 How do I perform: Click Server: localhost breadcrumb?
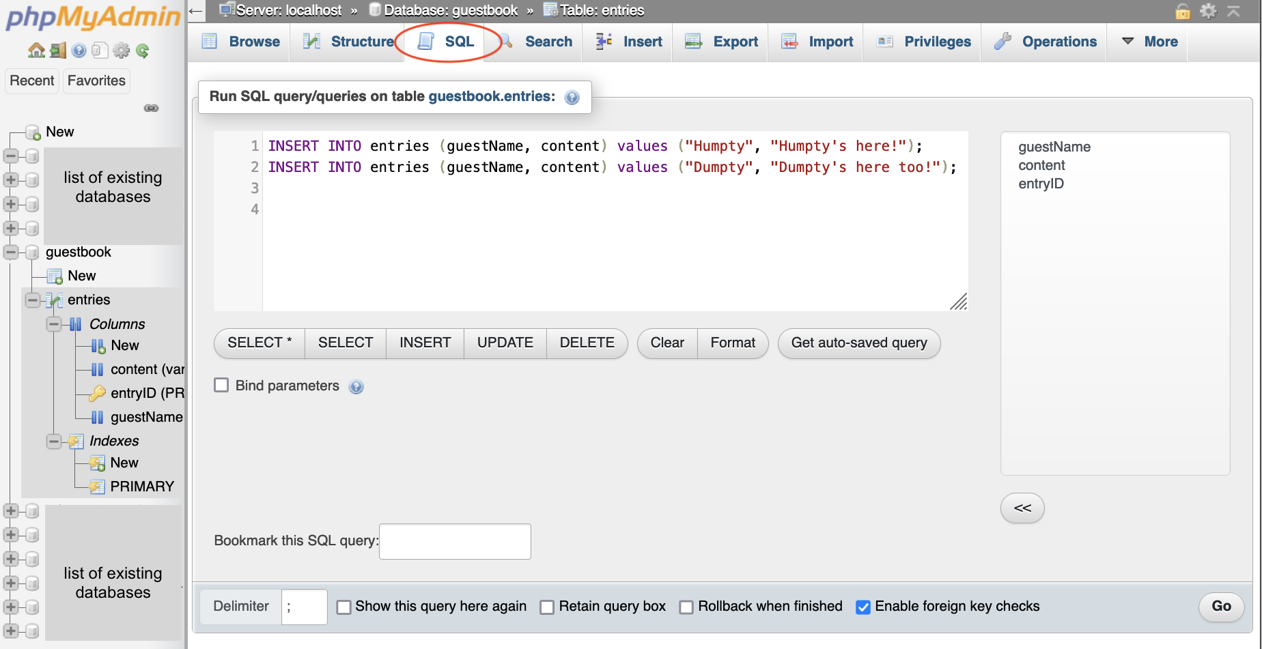[289, 11]
